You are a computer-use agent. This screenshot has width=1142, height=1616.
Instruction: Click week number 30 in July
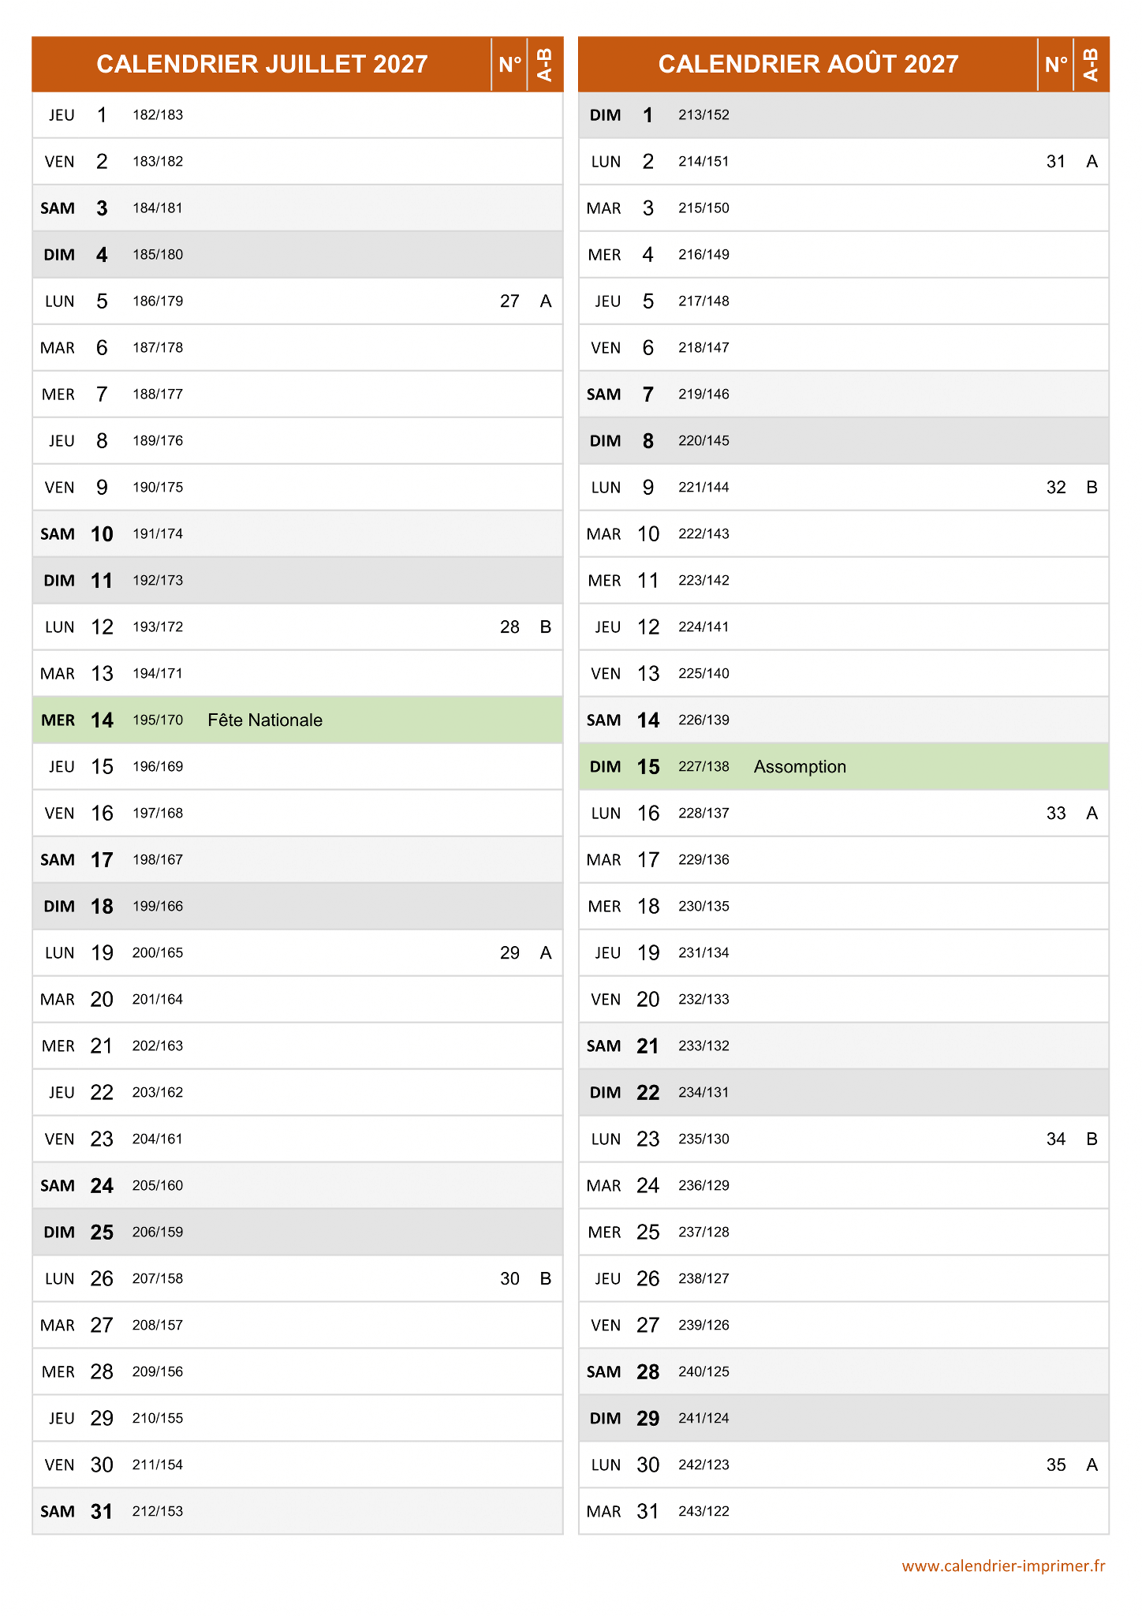tap(509, 1278)
